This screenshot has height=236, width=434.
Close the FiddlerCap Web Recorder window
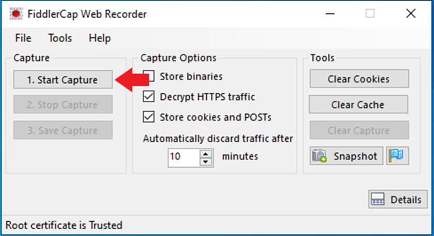411,14
